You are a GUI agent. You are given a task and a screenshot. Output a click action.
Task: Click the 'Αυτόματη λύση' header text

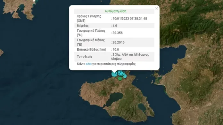click(115, 11)
